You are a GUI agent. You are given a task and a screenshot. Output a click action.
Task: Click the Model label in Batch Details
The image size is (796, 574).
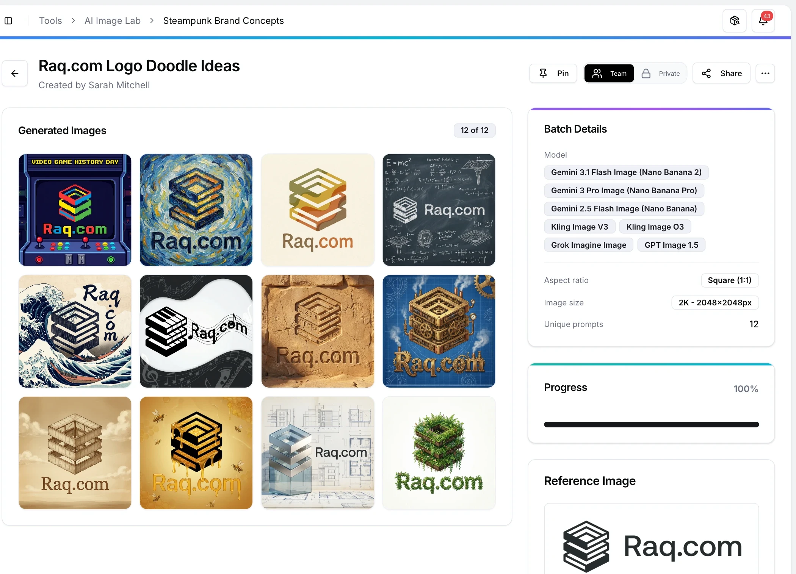tap(555, 155)
